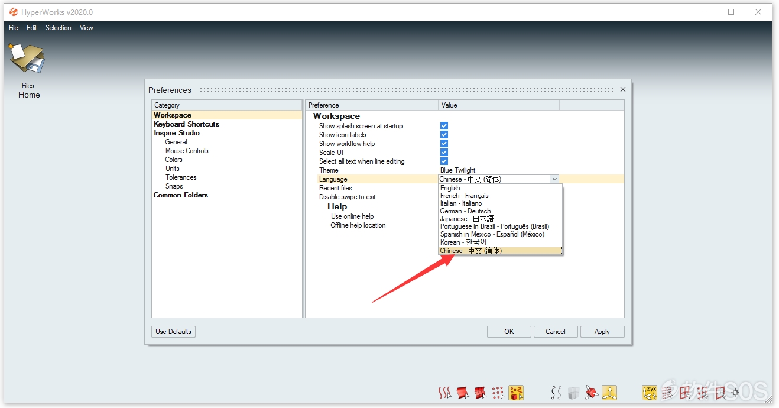Click the grey cubes display icon
This screenshot has width=779, height=408.
573,393
